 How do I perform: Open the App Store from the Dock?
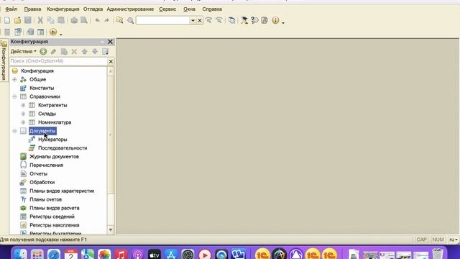tap(171, 254)
